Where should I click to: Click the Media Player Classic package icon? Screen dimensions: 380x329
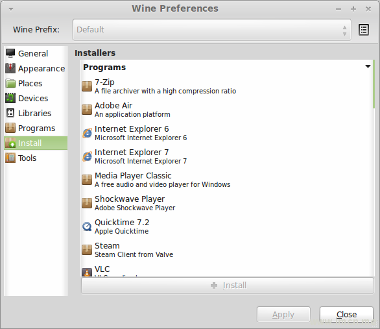[87, 180]
